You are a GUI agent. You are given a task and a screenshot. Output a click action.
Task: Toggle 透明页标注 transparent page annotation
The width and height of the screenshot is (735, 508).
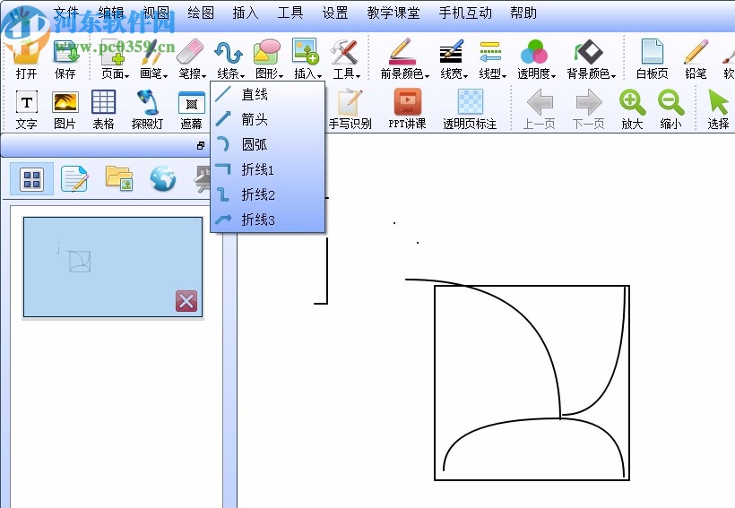[470, 109]
